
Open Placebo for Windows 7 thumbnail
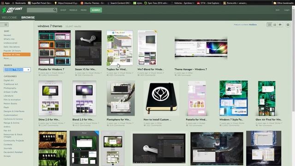pyautogui.click(x=54, y=48)
